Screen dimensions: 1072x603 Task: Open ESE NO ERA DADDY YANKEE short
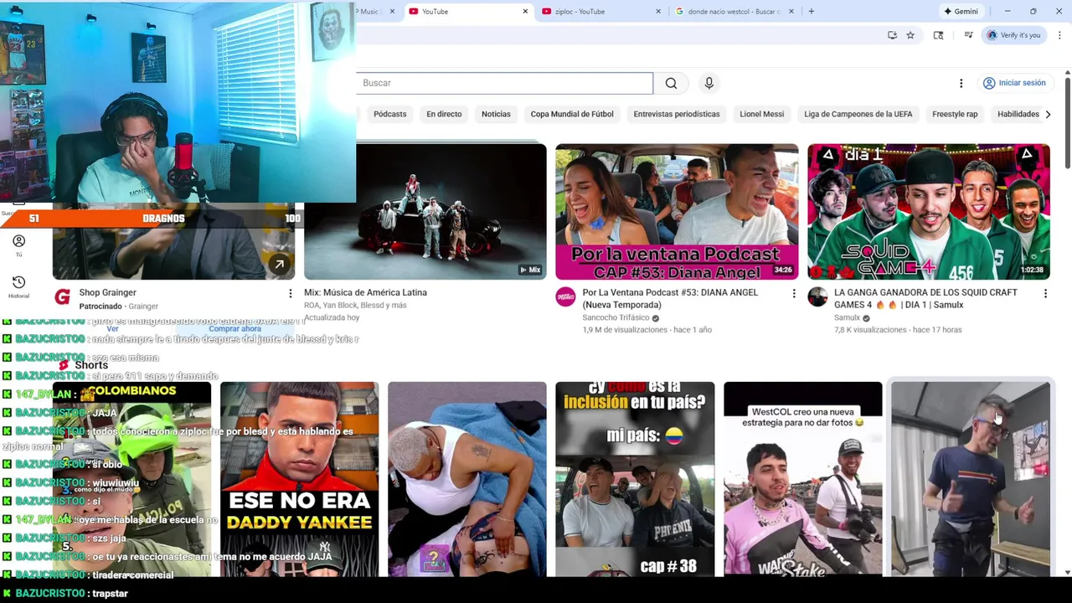coord(299,479)
